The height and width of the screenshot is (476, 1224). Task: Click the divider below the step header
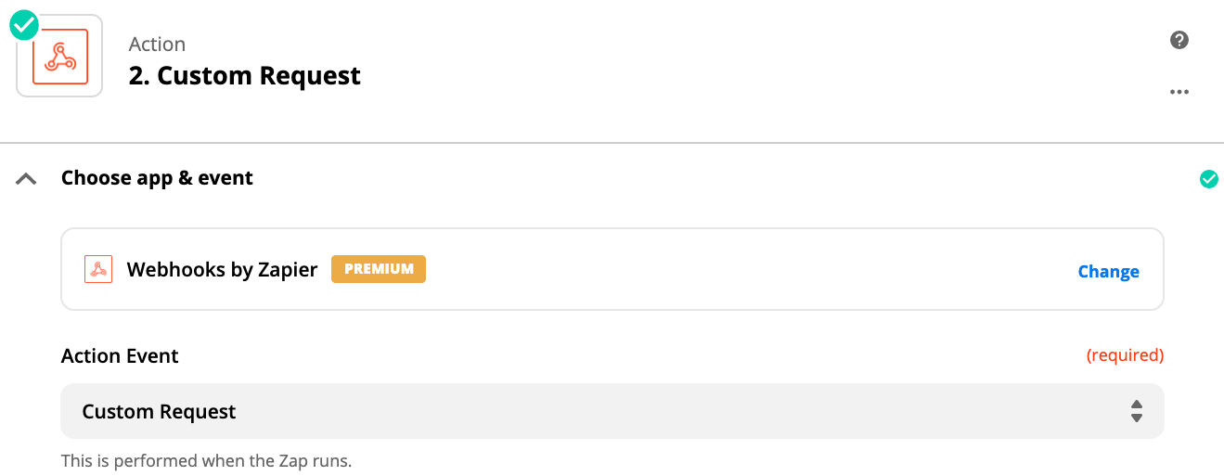click(612, 143)
